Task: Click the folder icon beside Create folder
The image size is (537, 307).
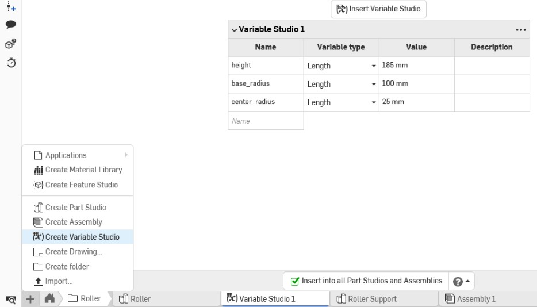Action: point(38,267)
